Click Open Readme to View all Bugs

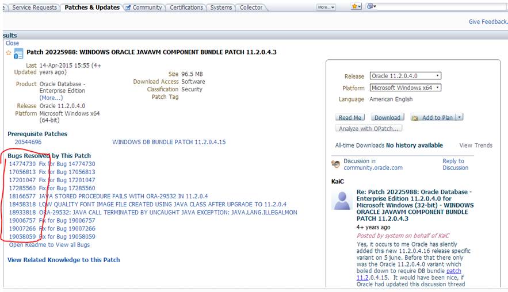pos(49,245)
